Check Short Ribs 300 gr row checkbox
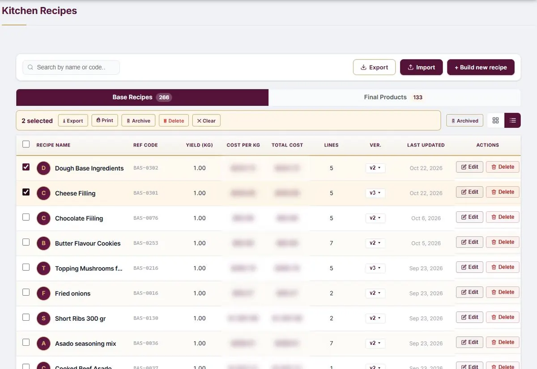 click(26, 317)
